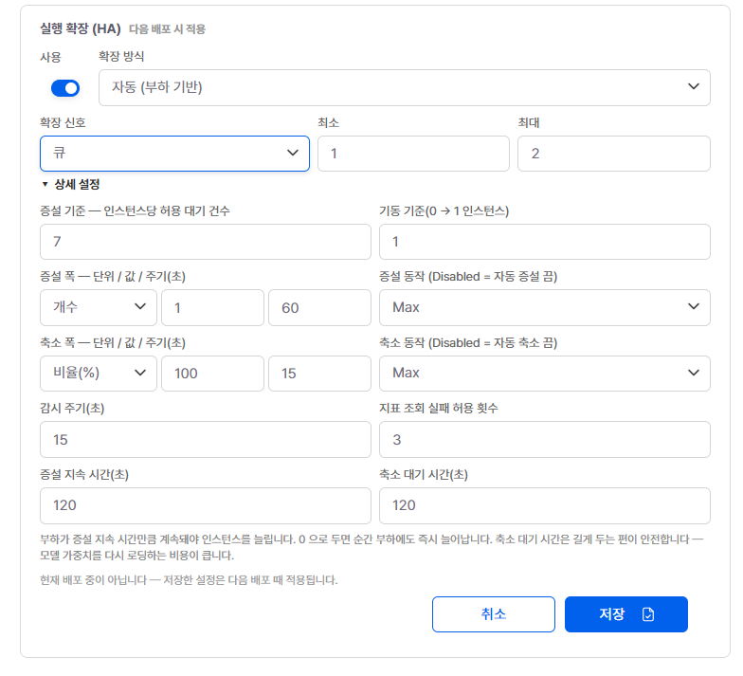
Task: Click the 증설 폭 value field
Action: 212,307
